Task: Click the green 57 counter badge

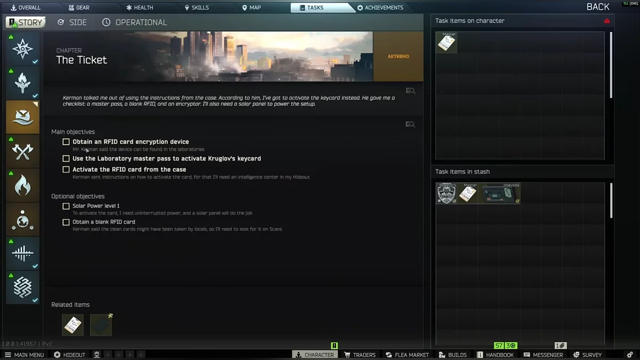Action: tap(499, 346)
